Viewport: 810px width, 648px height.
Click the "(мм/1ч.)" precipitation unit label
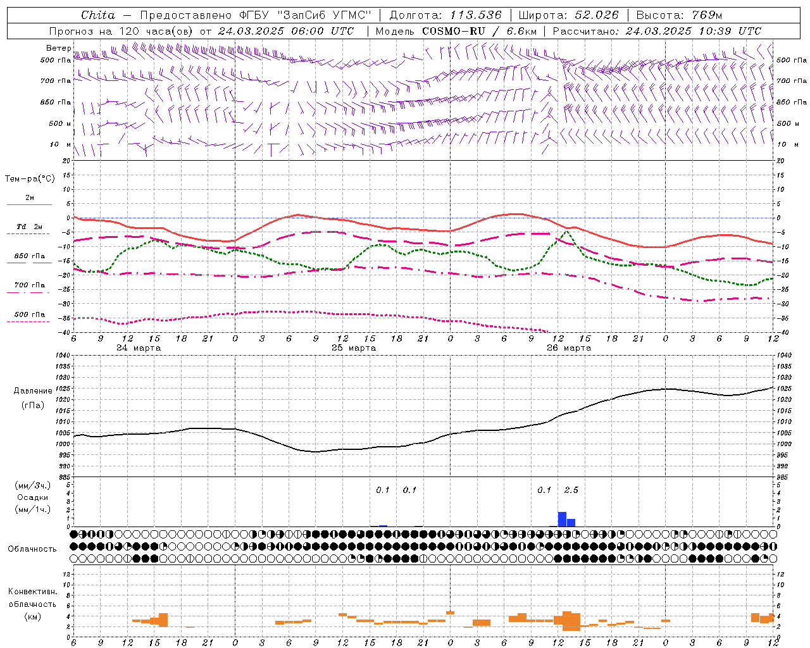[x=33, y=509]
